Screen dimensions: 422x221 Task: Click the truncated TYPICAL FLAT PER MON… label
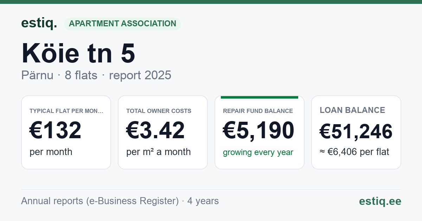(x=66, y=111)
